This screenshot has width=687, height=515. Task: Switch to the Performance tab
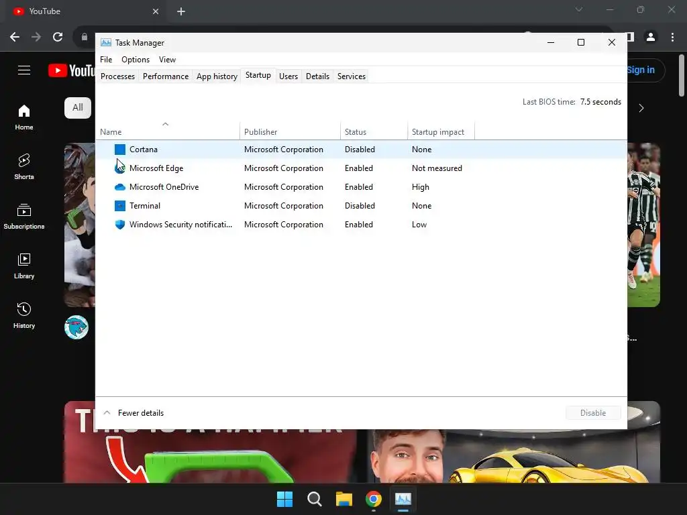pyautogui.click(x=166, y=76)
